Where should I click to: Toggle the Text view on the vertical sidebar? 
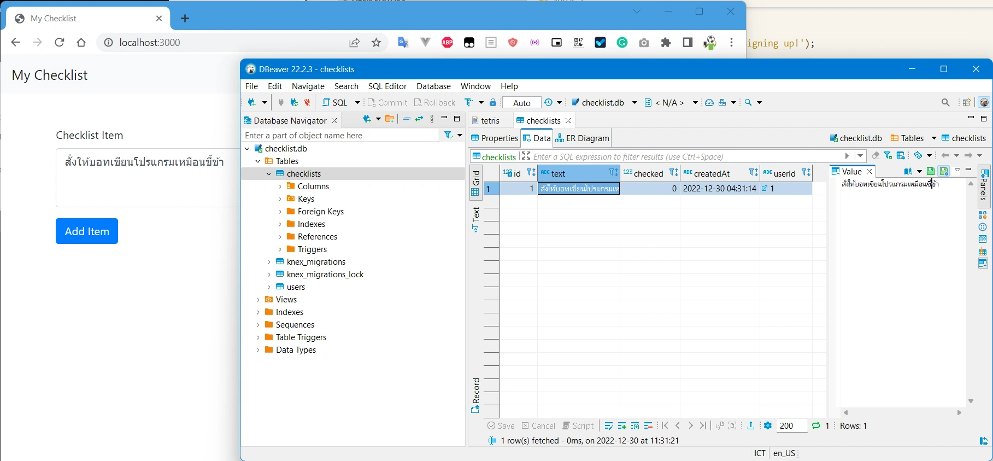pyautogui.click(x=475, y=220)
